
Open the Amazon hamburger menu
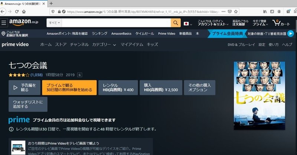click(x=4, y=23)
